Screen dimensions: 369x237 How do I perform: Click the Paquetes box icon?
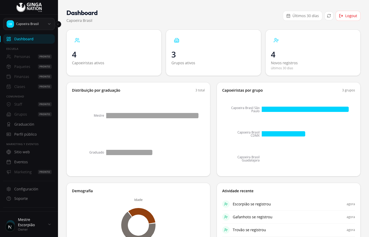[x=9, y=67]
